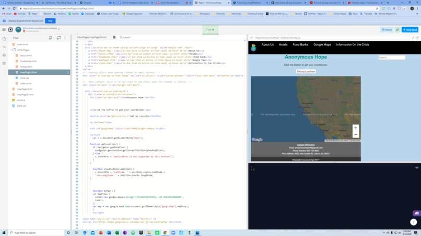Open mapPage3.html row three-dot menu
The width and height of the screenshot is (421, 236).
(68, 72)
